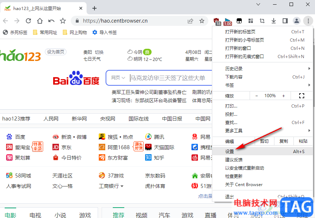Select 关于 Cent Browser menu item

coord(263,184)
